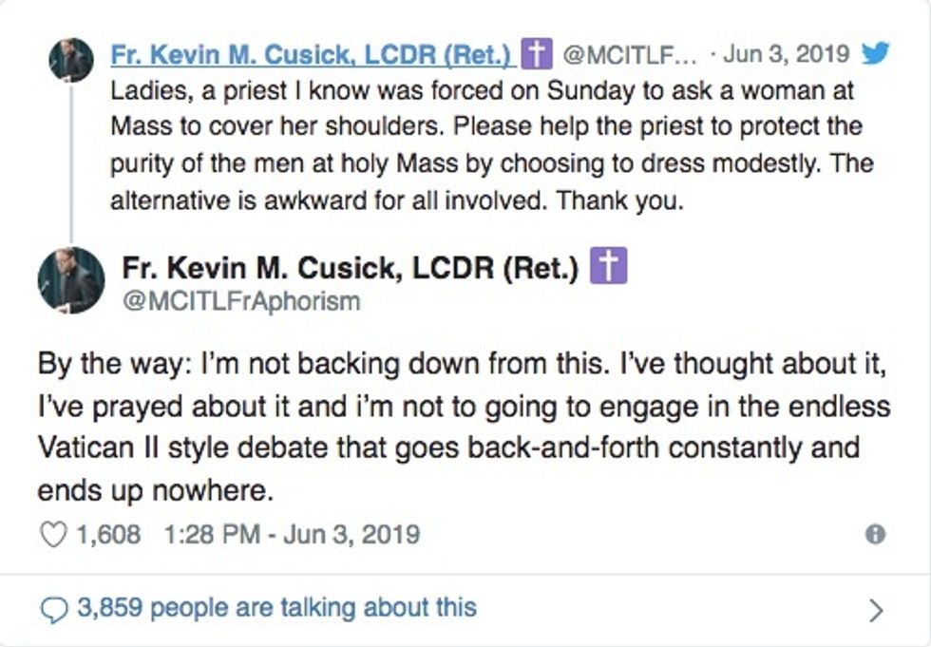Open "3,859 people are talking about this"
Viewport: 931px width, 647px height.
276,607
